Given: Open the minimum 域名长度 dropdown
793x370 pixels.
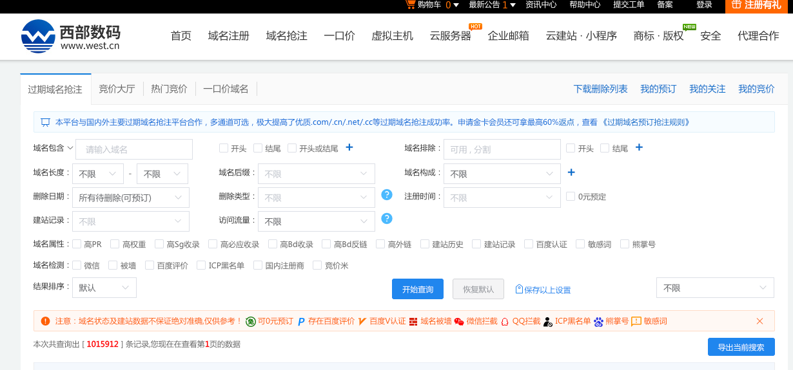Looking at the screenshot, I should click(97, 174).
